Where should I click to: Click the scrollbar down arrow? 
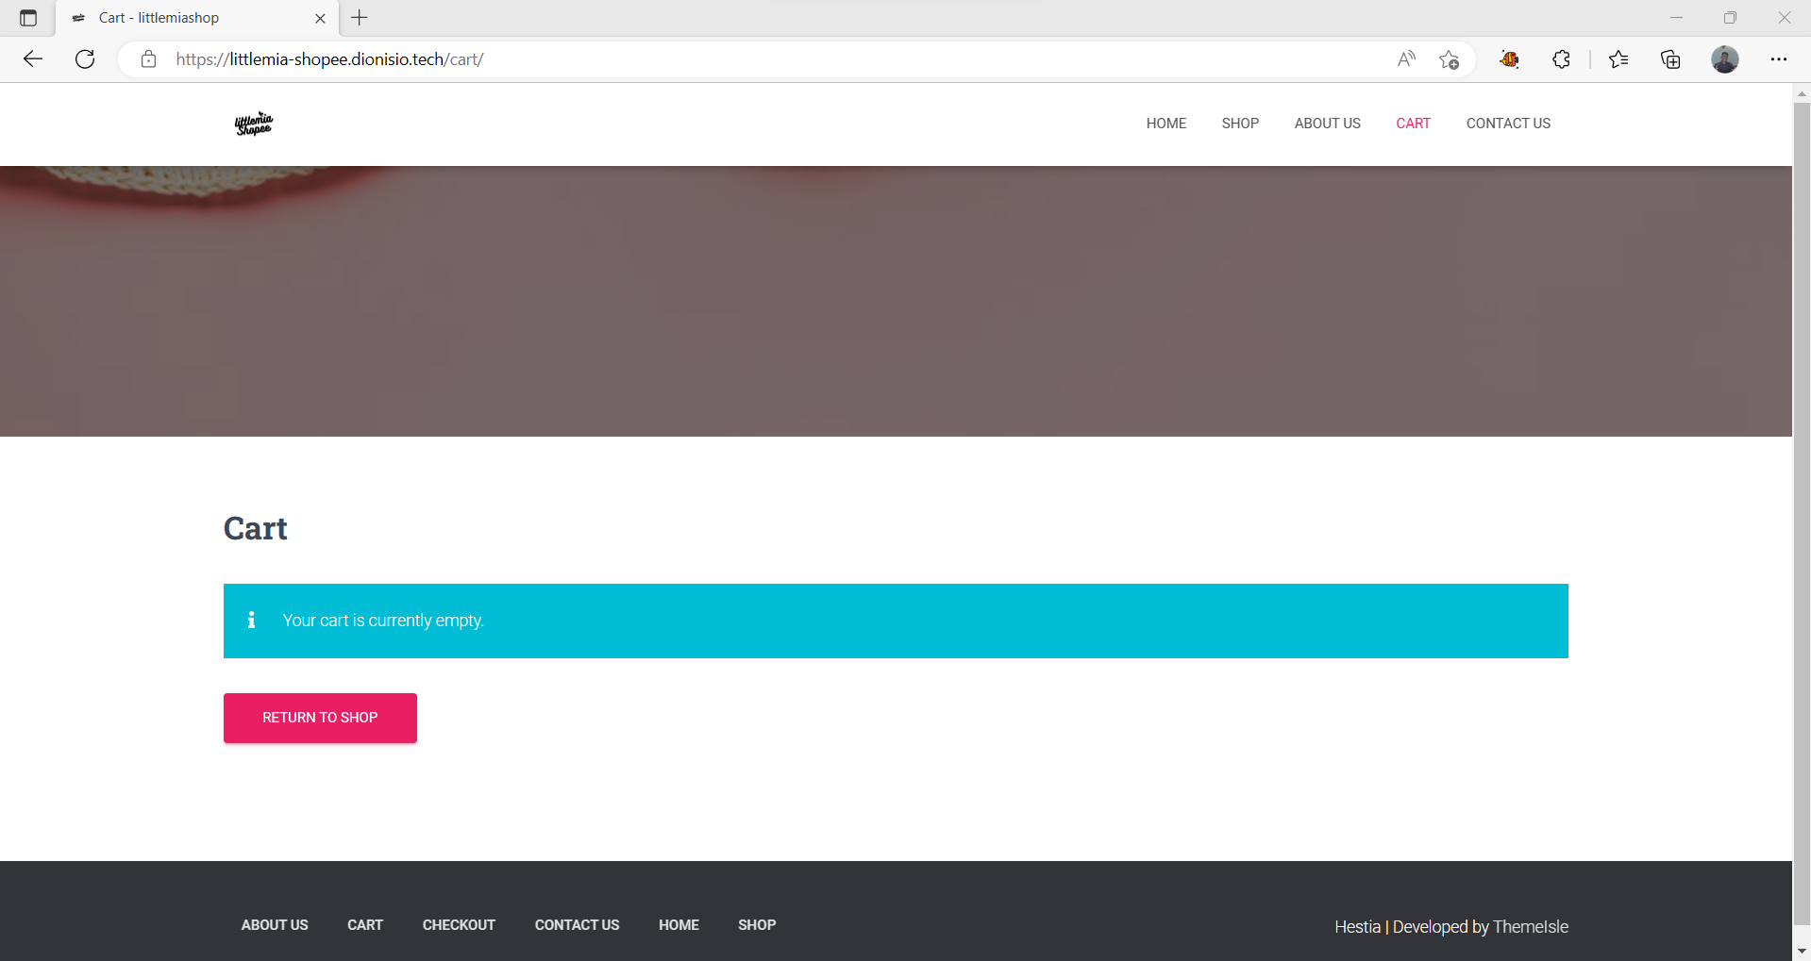pos(1802,952)
